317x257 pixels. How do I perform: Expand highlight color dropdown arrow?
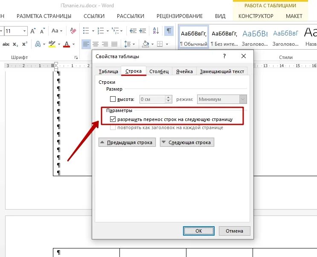click(59, 44)
